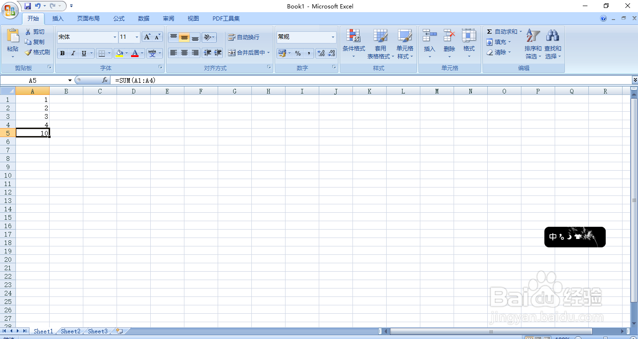Switch to Sheet3 worksheet
This screenshot has height=339, width=638.
(98, 331)
